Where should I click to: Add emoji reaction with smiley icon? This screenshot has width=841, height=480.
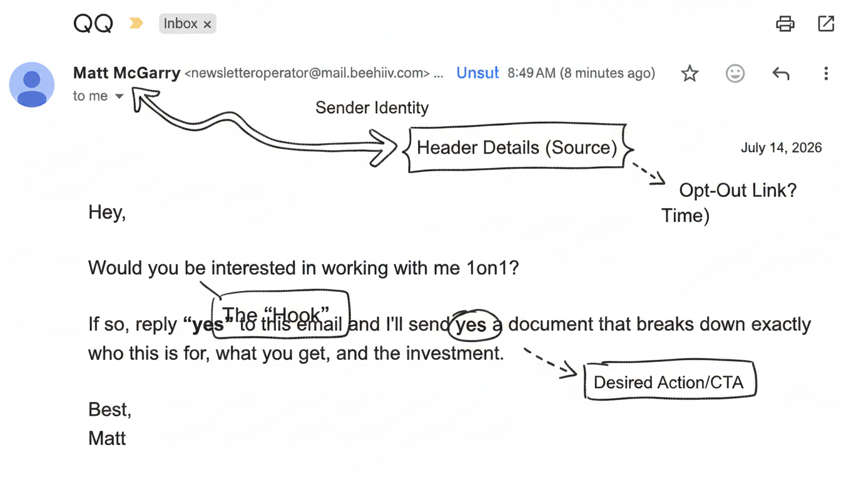coord(735,74)
